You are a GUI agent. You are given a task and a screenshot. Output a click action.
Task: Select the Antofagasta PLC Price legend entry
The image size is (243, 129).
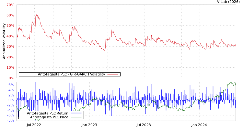tap(49, 117)
